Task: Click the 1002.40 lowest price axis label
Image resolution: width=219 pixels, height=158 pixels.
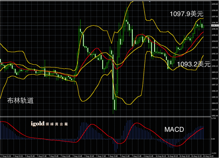Action: point(215,116)
